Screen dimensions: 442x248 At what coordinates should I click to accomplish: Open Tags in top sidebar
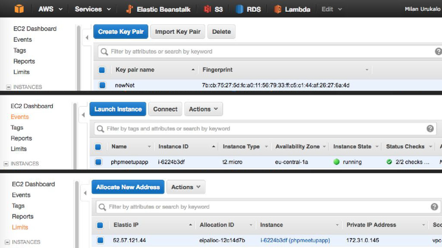tap(20, 50)
